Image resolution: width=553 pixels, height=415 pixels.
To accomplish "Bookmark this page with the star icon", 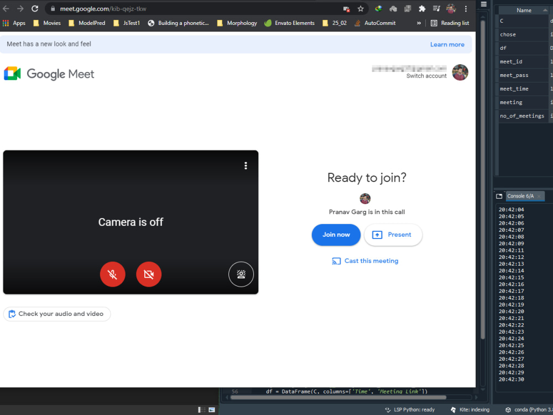I will [x=361, y=9].
